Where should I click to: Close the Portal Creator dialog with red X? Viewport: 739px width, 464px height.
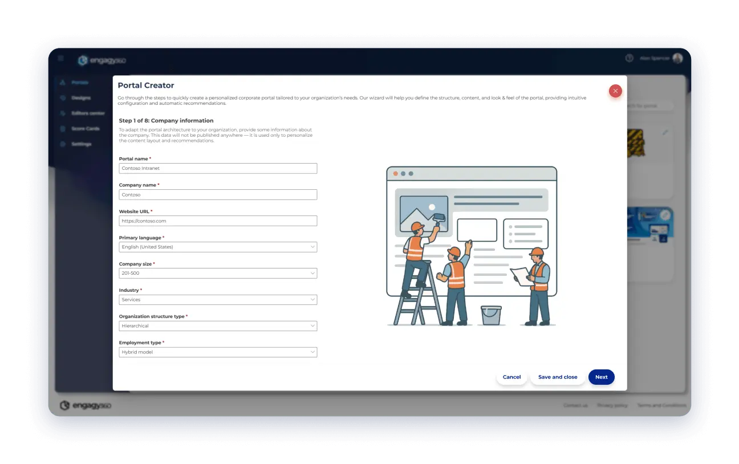615,91
